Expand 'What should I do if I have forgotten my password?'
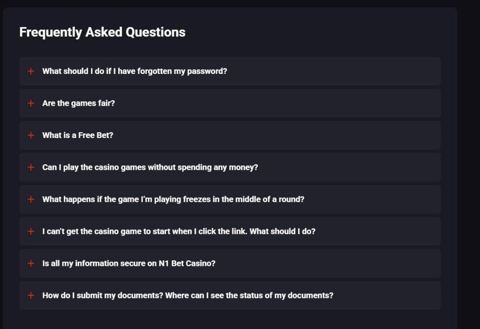 pos(135,71)
